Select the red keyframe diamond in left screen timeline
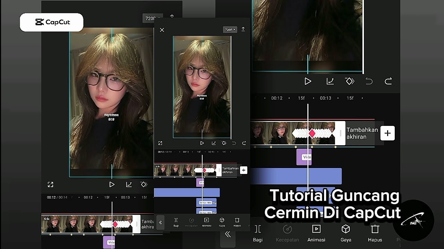This screenshot has width=444, height=249. tap(116, 224)
